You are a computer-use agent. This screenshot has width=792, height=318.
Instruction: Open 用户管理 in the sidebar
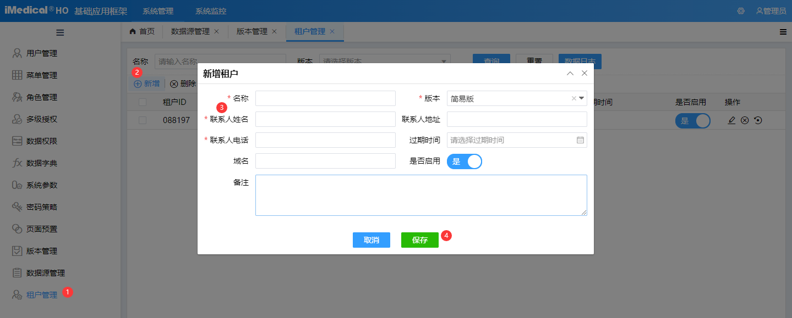coord(42,53)
